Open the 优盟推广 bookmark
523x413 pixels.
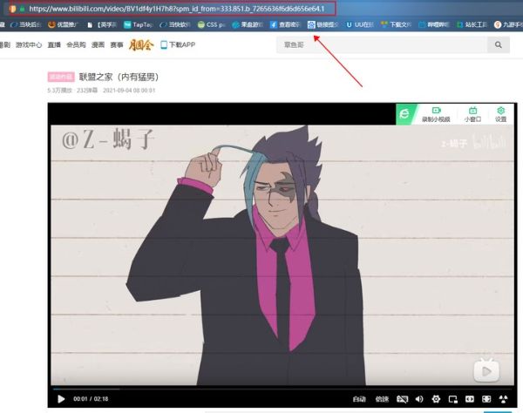coord(63,24)
